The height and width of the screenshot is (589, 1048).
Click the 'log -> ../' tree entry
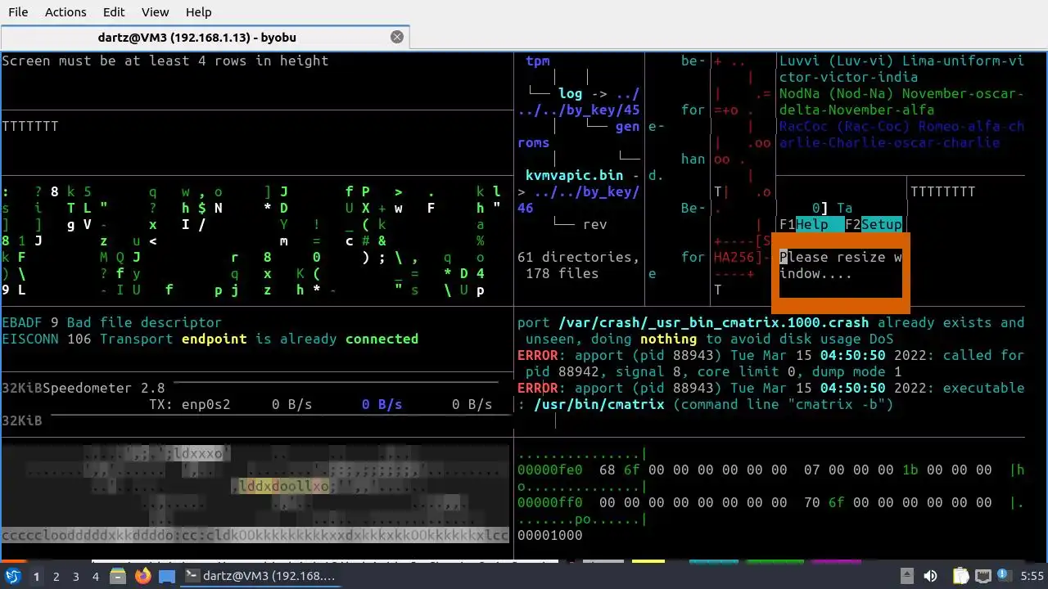(x=599, y=93)
